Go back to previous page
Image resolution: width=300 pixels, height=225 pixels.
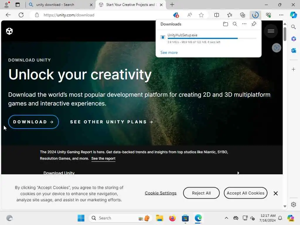[x=8, y=15]
